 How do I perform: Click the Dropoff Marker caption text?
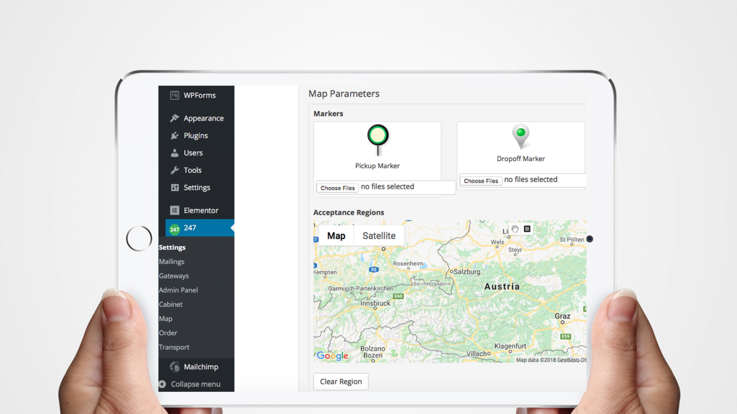(521, 159)
